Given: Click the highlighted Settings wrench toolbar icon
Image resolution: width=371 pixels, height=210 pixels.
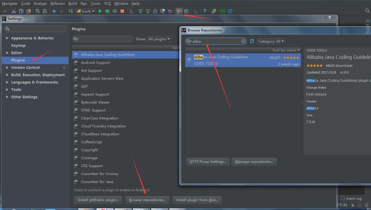Looking at the screenshot, I should [179, 11].
